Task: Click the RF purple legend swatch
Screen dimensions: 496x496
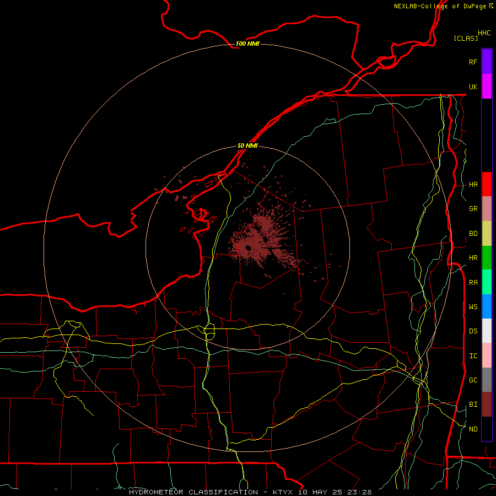Action: click(x=487, y=62)
